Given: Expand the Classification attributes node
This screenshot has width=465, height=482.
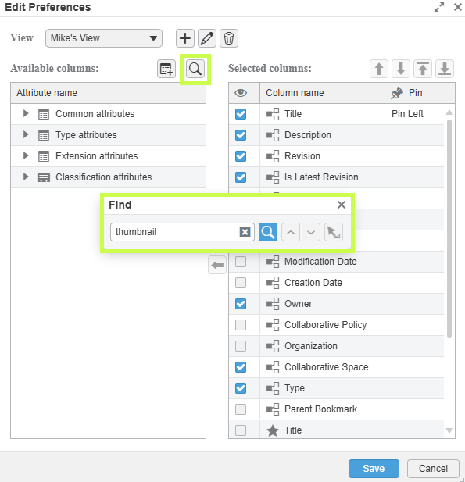Looking at the screenshot, I should (x=26, y=177).
